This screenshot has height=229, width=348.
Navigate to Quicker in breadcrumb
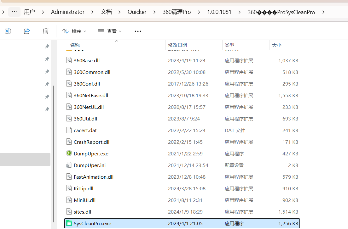(x=137, y=12)
